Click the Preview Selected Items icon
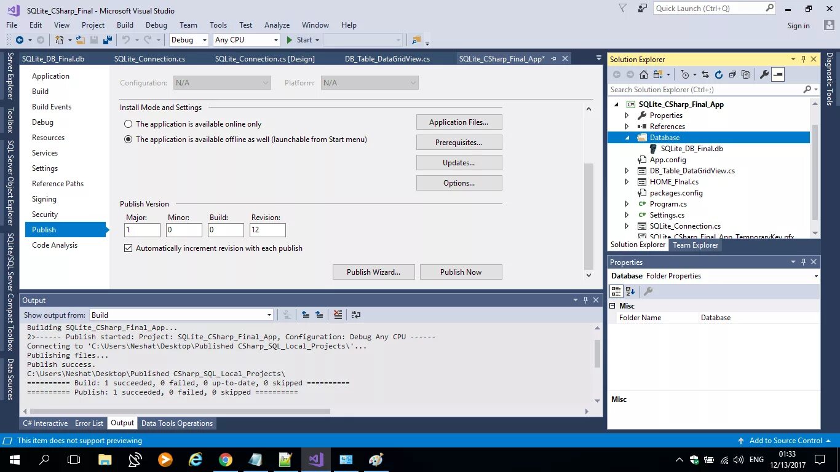The image size is (840, 472). point(778,74)
